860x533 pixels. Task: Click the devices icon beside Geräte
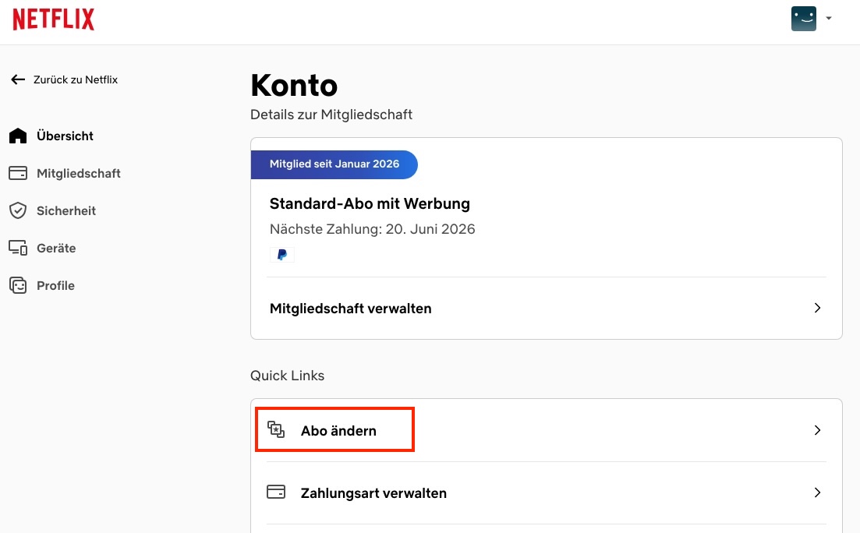(18, 248)
